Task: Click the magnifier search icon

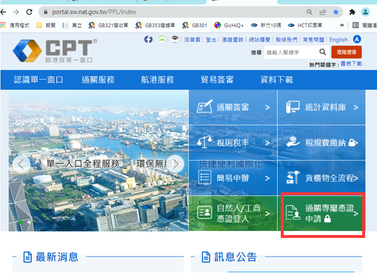Action: tap(323, 52)
